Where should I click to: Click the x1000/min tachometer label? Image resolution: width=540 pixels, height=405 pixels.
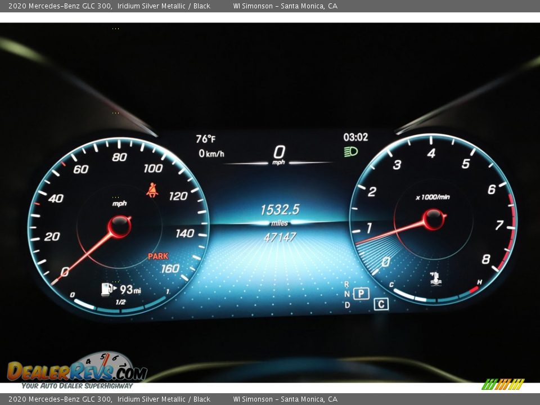click(x=433, y=197)
